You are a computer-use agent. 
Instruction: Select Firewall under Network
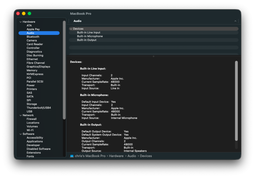[x=32, y=119]
